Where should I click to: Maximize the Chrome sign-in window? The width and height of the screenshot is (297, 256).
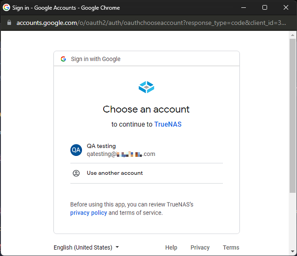265,7
